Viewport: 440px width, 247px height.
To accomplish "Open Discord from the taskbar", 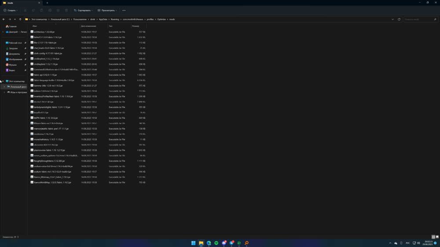I will pyautogui.click(x=224, y=243).
